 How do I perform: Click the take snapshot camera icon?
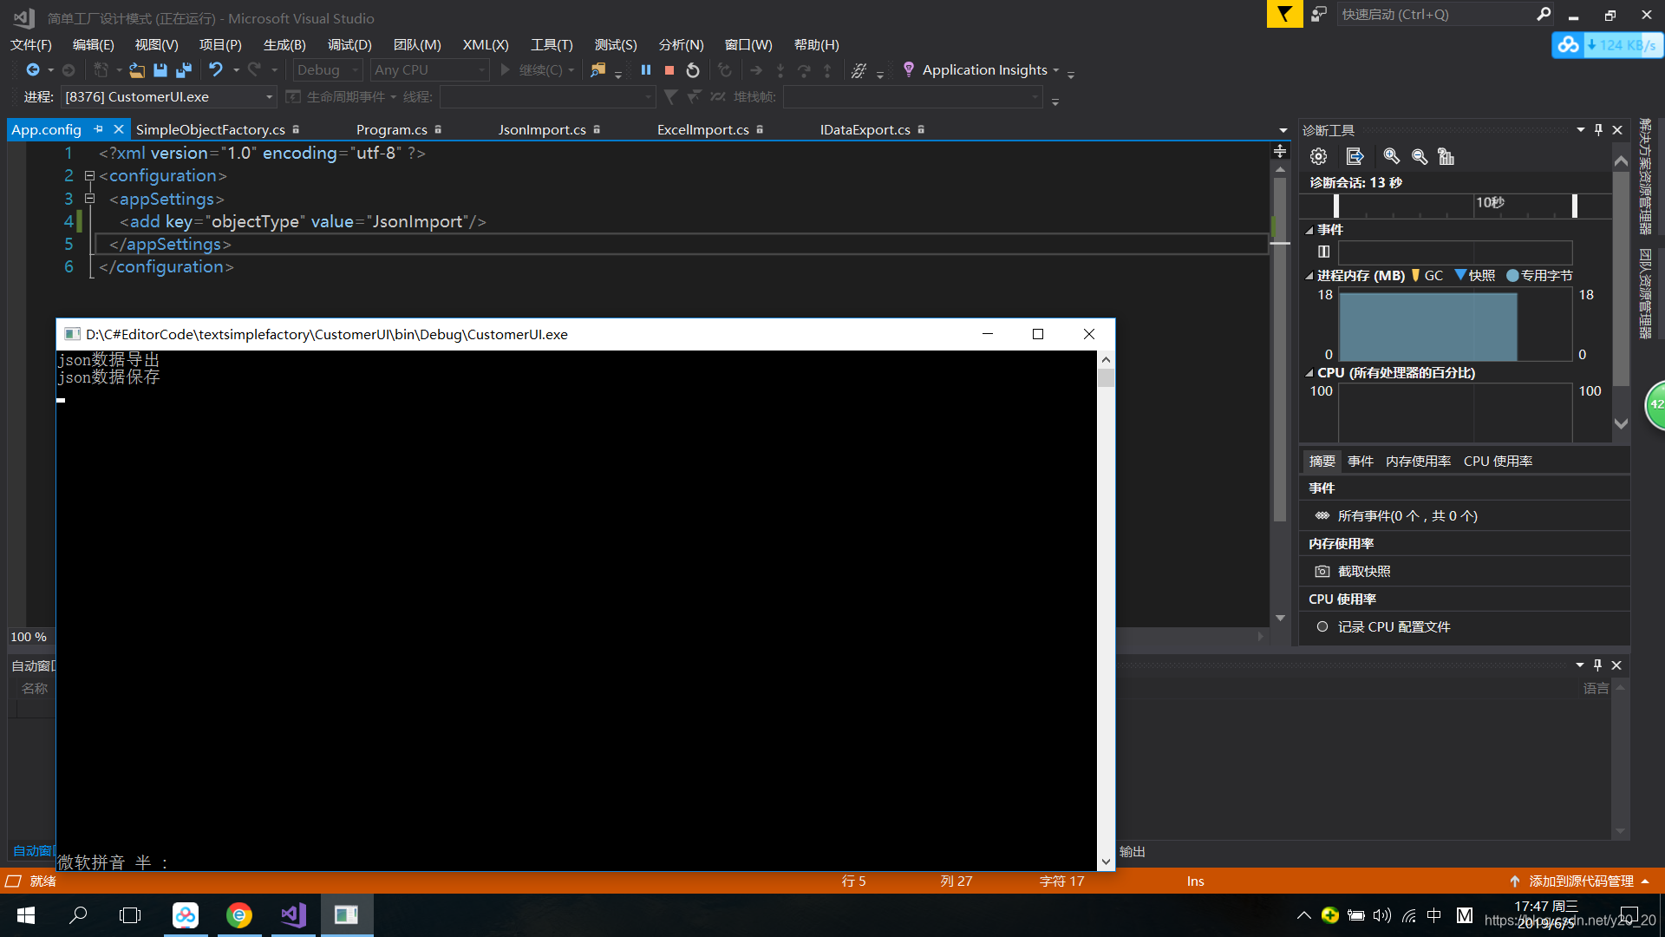1322,571
